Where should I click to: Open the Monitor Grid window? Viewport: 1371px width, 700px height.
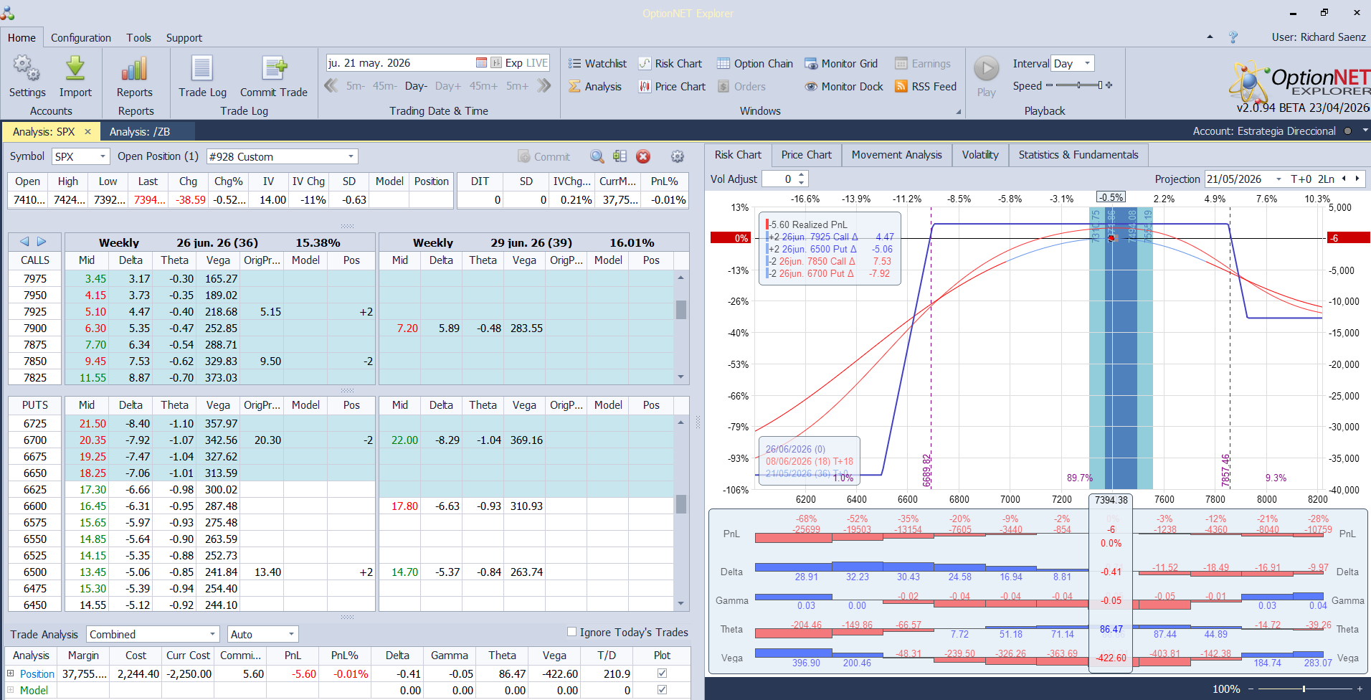coord(841,63)
